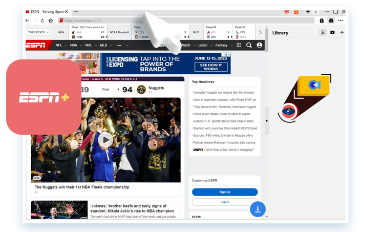Go to the home page icon

(x=51, y=20)
